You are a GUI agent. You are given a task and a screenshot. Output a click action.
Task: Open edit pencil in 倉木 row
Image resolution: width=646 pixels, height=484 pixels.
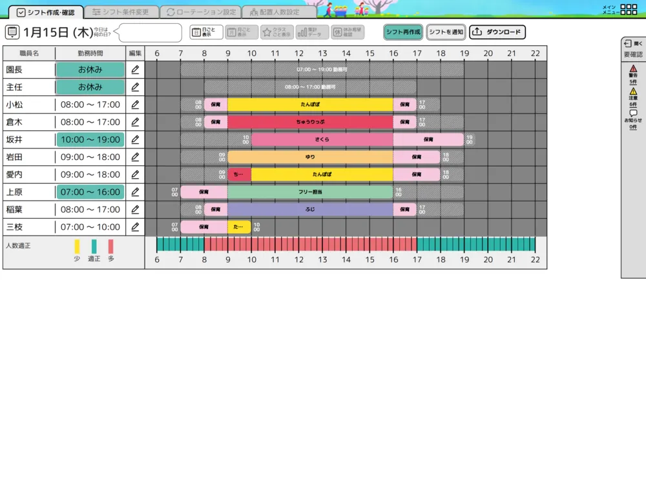coord(135,122)
